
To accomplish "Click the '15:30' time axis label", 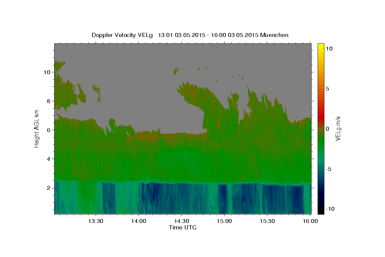I will (x=267, y=221).
